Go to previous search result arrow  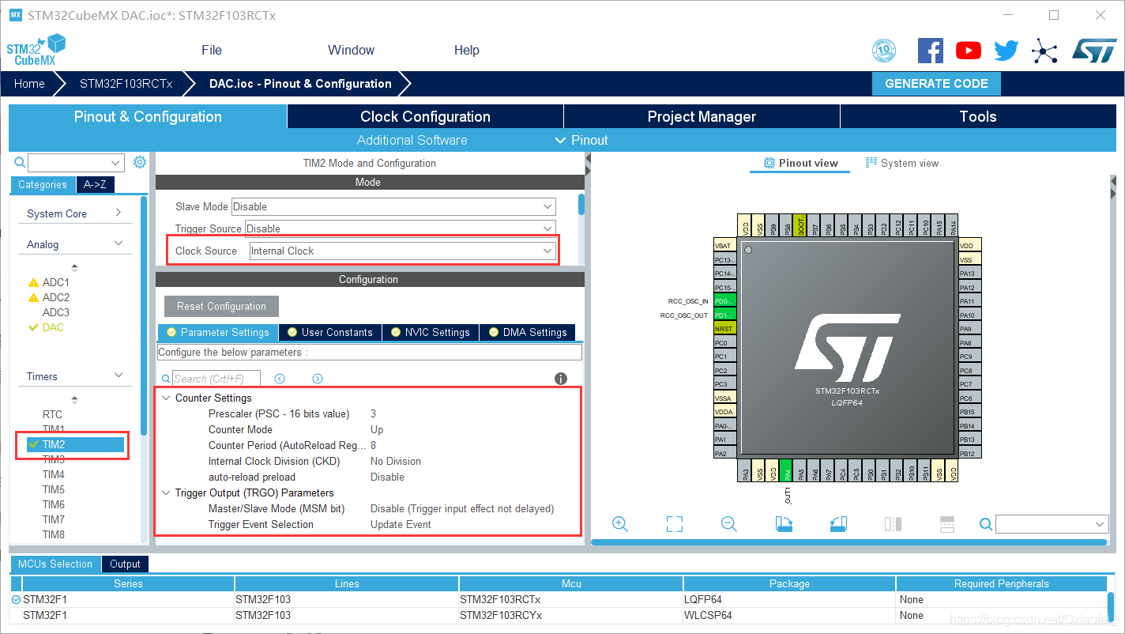pyautogui.click(x=280, y=379)
